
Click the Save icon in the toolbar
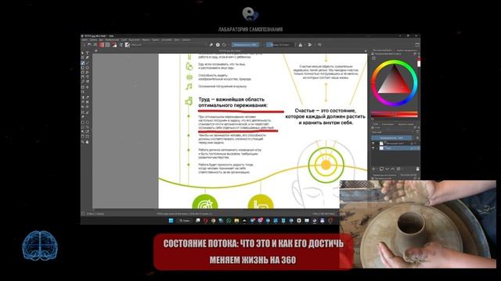pos(95,44)
